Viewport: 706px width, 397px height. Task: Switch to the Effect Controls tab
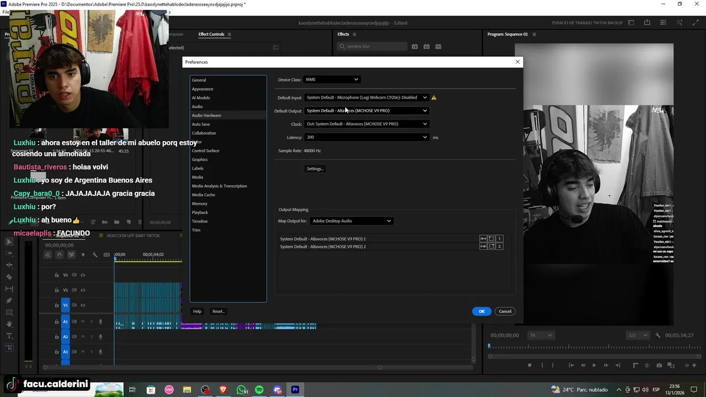click(x=211, y=34)
